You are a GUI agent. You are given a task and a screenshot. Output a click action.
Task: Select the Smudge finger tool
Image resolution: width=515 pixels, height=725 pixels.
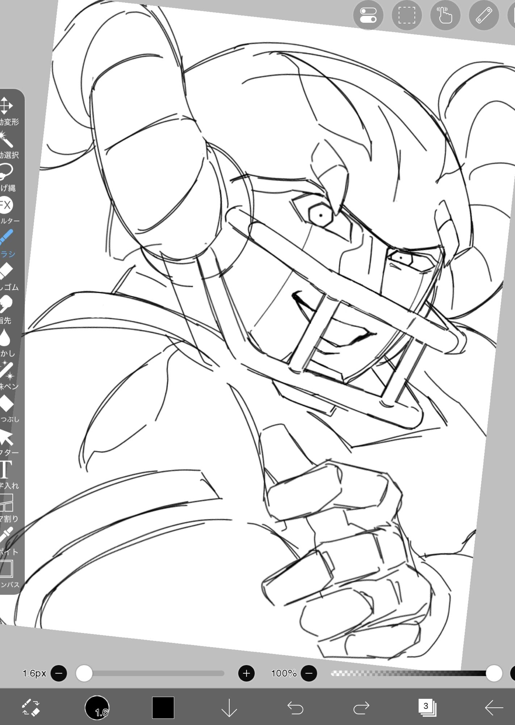pyautogui.click(x=7, y=304)
